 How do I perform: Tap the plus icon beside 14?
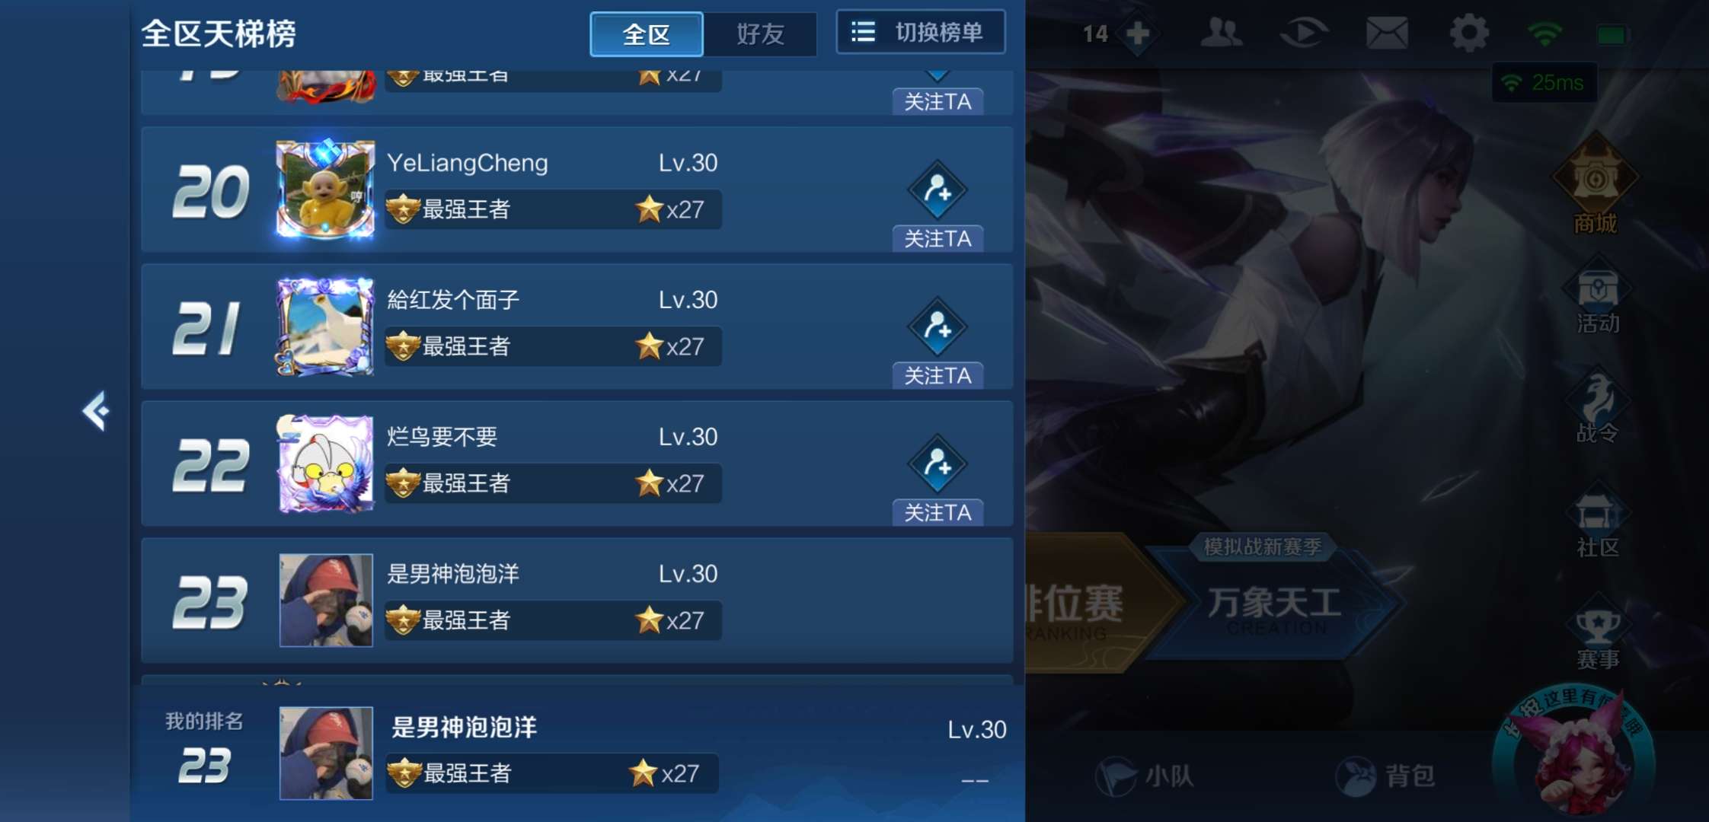coord(1137,33)
